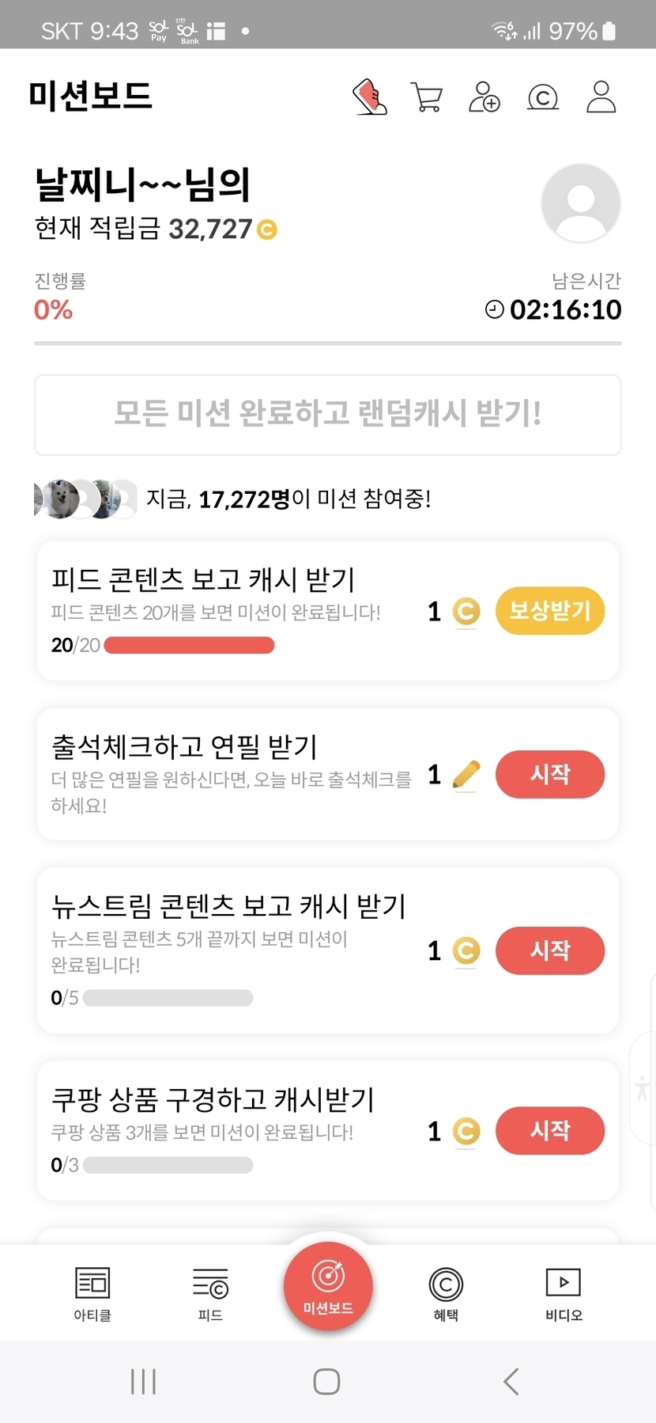656x1423 pixels.
Task: Tap the gray profile avatar picture
Action: tap(581, 203)
